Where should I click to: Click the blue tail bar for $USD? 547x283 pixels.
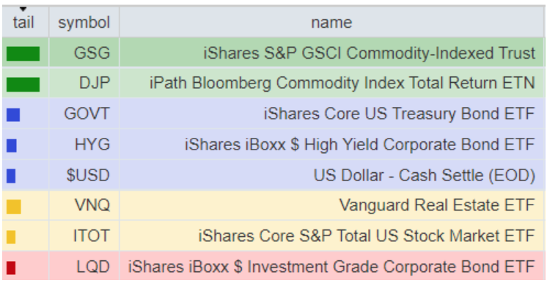(x=11, y=176)
